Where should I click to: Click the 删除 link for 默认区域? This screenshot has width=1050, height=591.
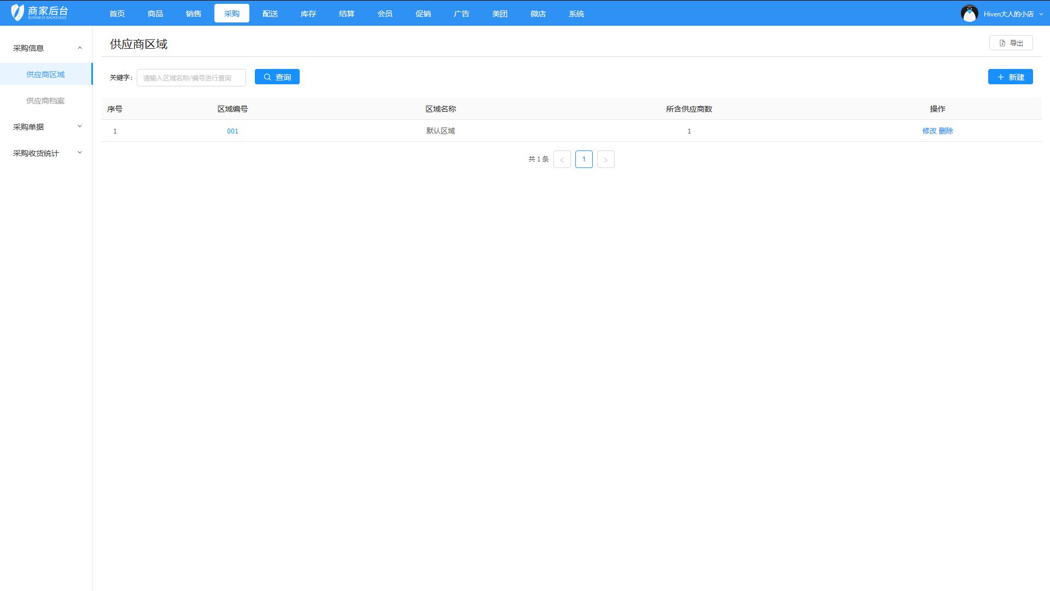coord(946,131)
